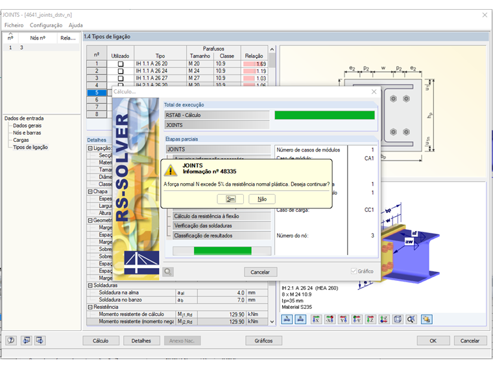Open Configuração menu
This screenshot has height=369, width=493.
[x=46, y=25]
